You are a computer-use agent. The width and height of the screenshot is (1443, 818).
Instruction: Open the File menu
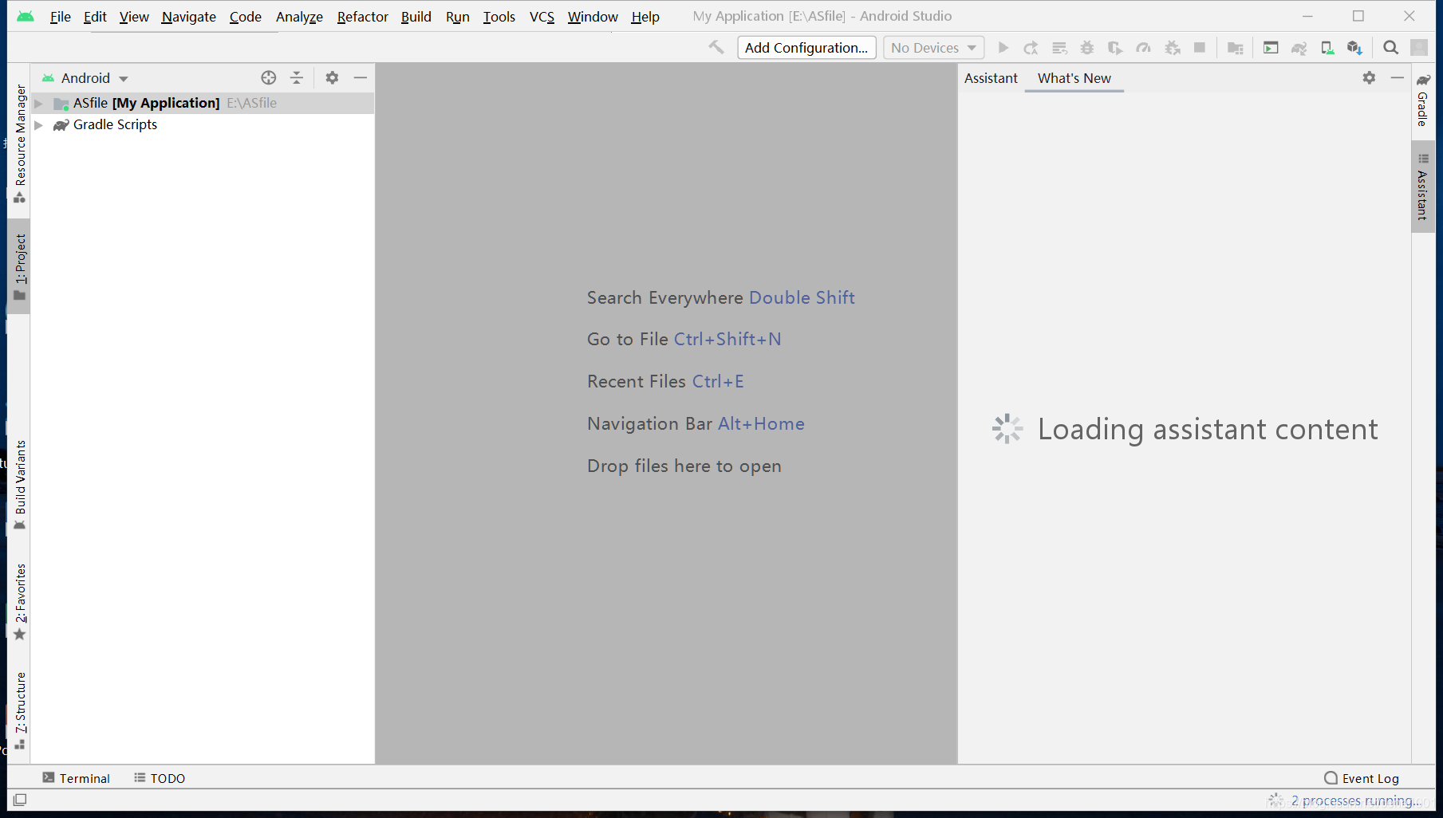[x=60, y=17]
